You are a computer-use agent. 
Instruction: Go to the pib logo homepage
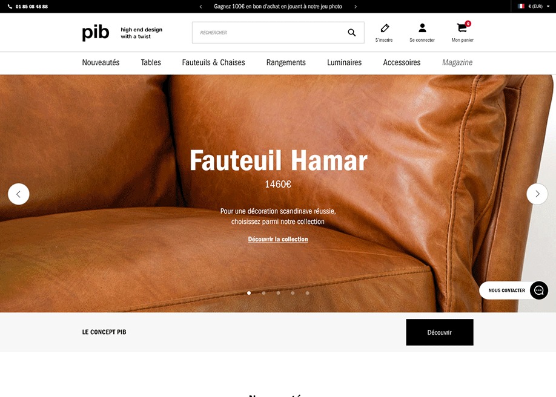click(x=95, y=33)
